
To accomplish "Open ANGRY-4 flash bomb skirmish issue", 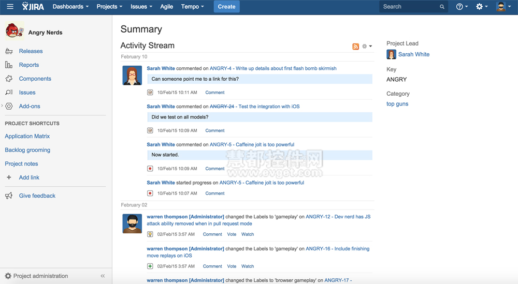I will 273,68.
